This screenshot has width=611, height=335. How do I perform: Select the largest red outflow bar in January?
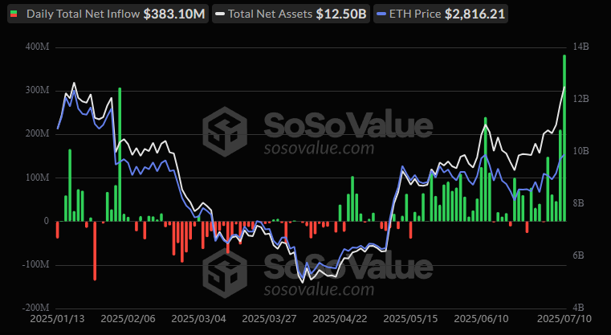(95, 251)
